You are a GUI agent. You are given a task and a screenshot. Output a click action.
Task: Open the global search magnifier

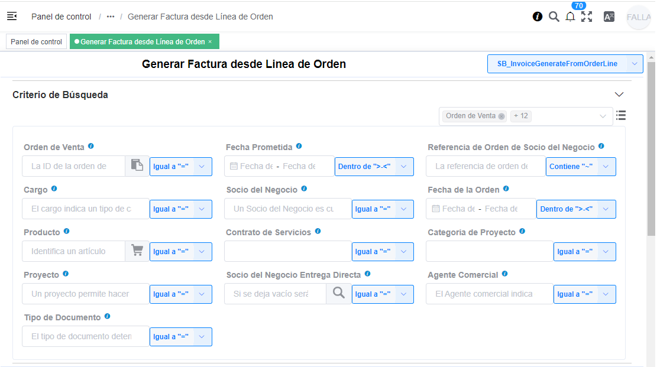point(554,17)
